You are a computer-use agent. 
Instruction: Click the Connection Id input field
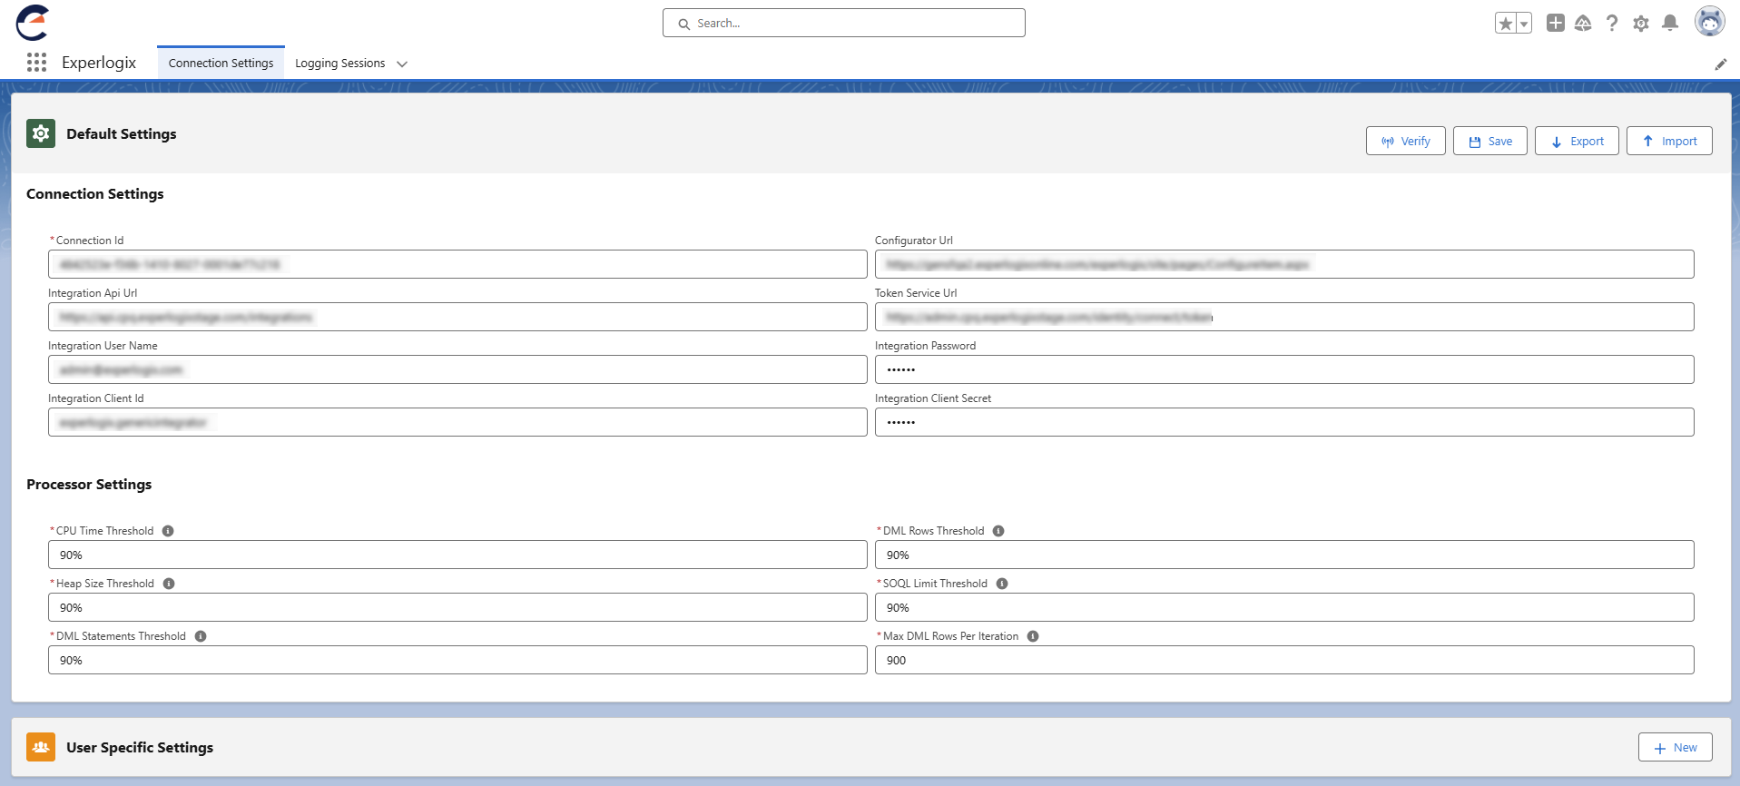pos(457,264)
